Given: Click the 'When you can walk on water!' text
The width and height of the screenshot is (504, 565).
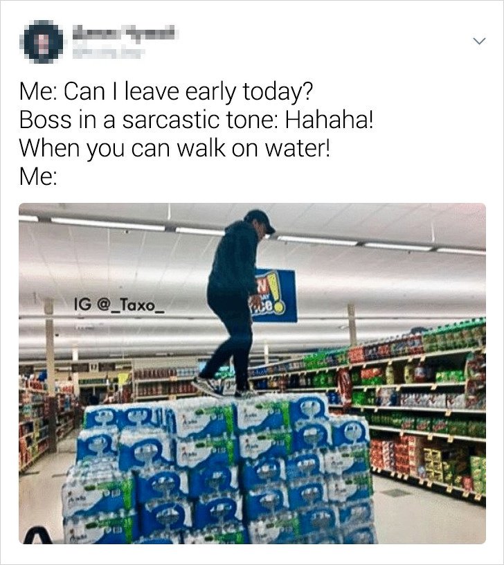Looking at the screenshot, I should point(174,148).
